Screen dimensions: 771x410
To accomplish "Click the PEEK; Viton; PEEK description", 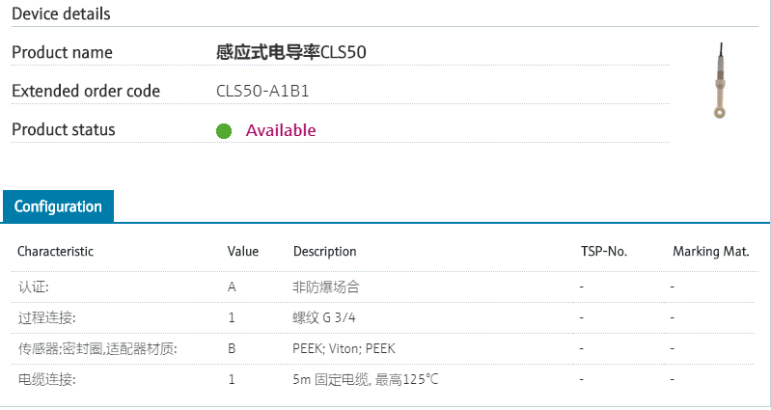I will [344, 348].
